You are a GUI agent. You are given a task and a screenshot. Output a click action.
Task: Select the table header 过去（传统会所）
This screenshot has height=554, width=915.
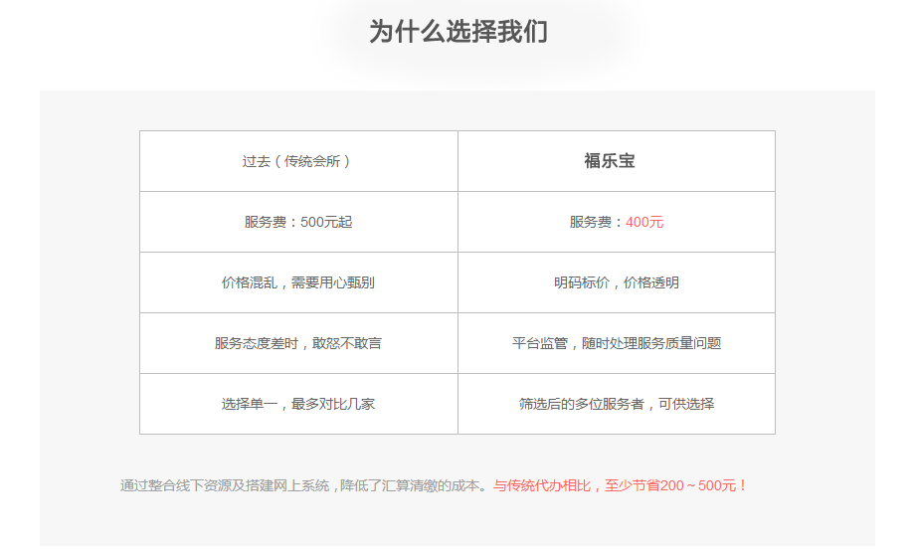298,161
